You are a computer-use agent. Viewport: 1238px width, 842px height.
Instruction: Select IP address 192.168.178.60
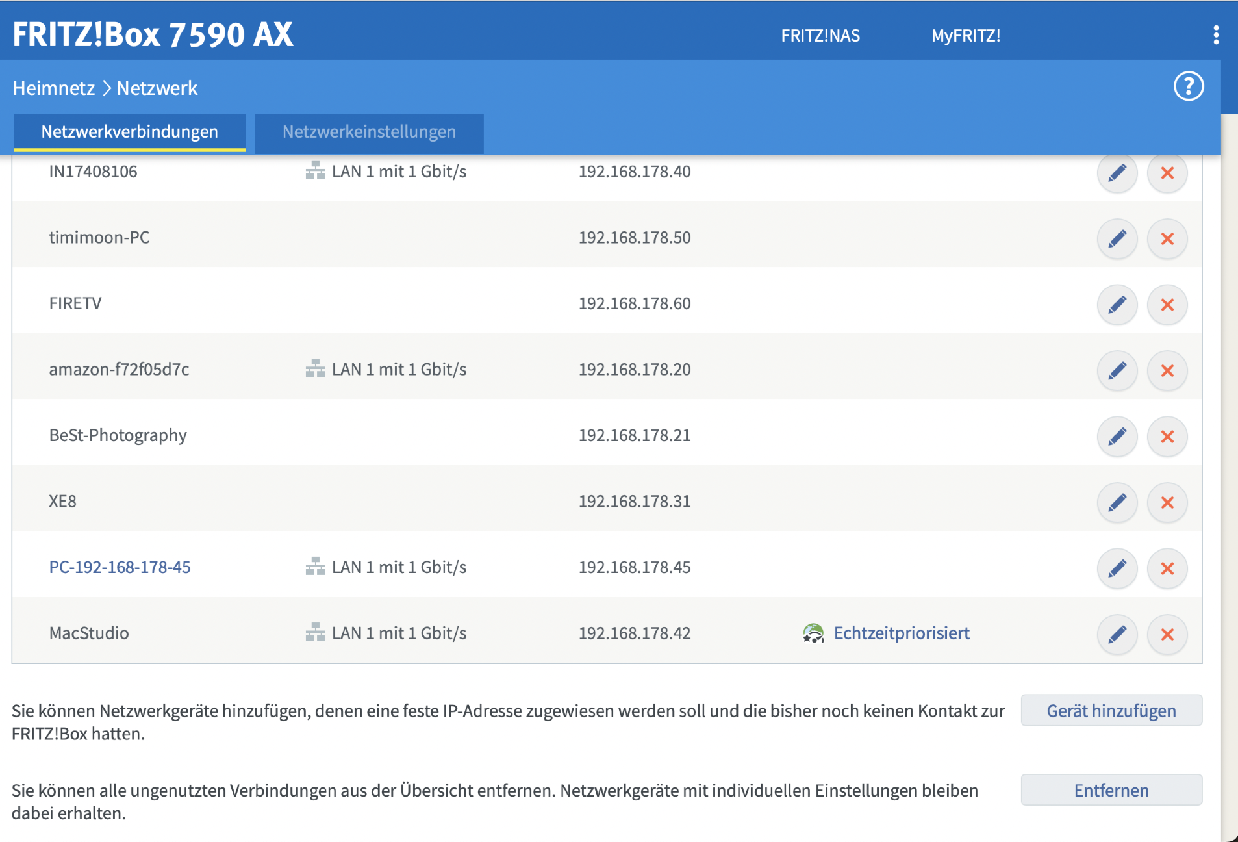point(635,303)
